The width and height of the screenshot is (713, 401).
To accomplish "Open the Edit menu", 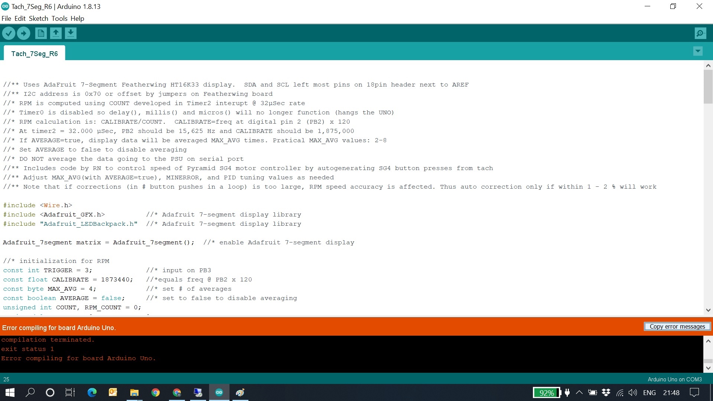I will (x=20, y=19).
